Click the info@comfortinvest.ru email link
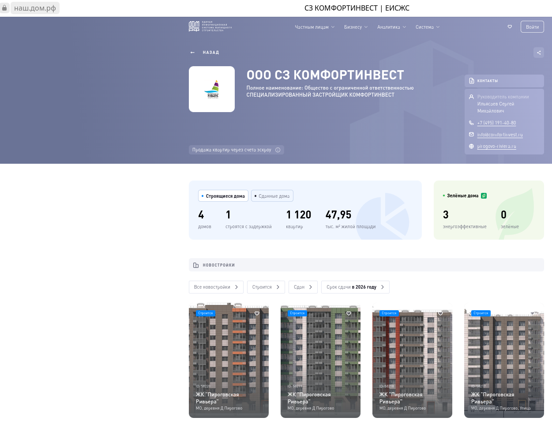The height and width of the screenshot is (425, 552). 500,135
